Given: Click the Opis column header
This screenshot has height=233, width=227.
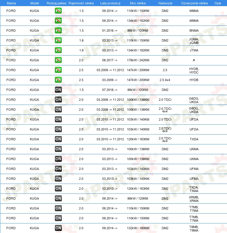Looking at the screenshot, I should (218, 3).
